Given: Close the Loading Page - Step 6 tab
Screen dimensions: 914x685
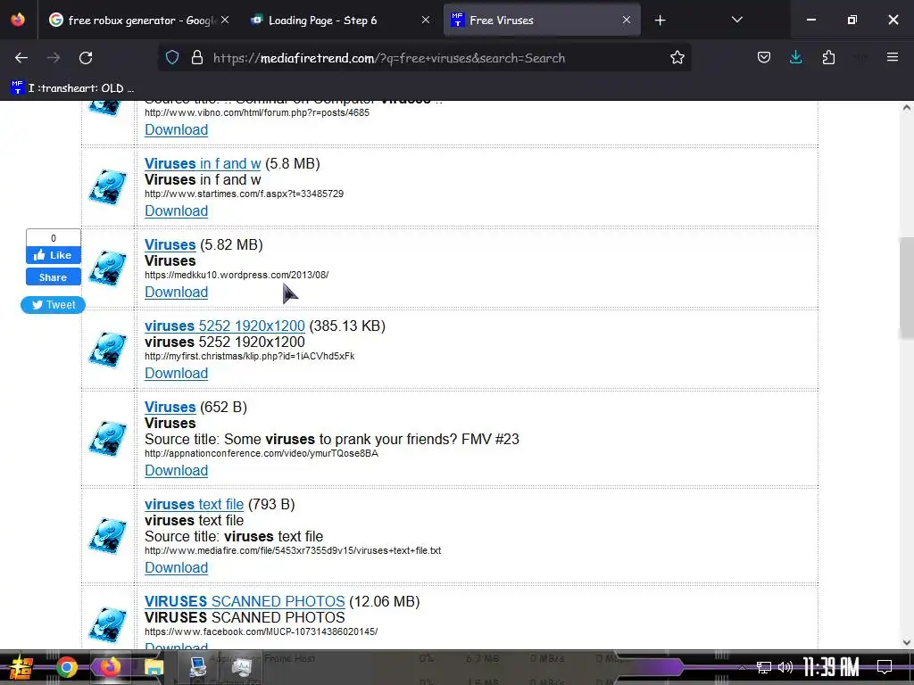Looking at the screenshot, I should click(426, 21).
